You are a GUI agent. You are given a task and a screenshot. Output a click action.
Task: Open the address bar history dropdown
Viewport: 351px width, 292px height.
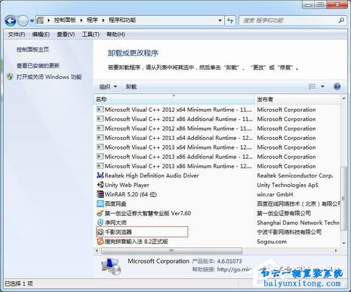[x=220, y=21]
